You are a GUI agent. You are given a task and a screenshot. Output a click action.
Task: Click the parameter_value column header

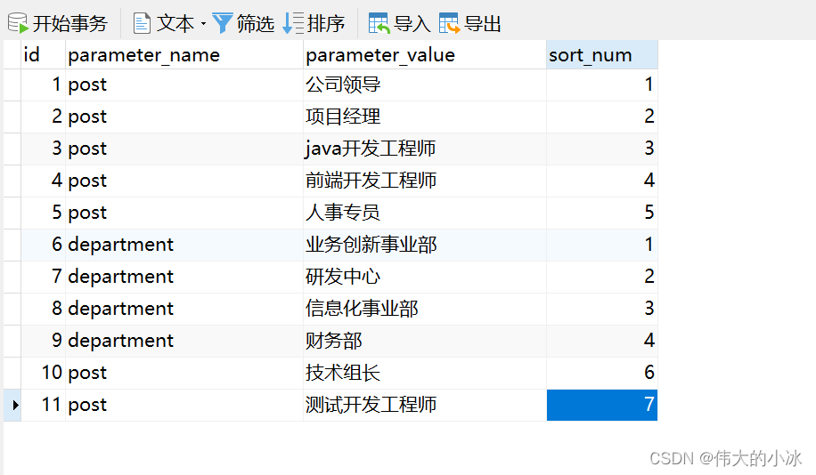click(x=425, y=54)
